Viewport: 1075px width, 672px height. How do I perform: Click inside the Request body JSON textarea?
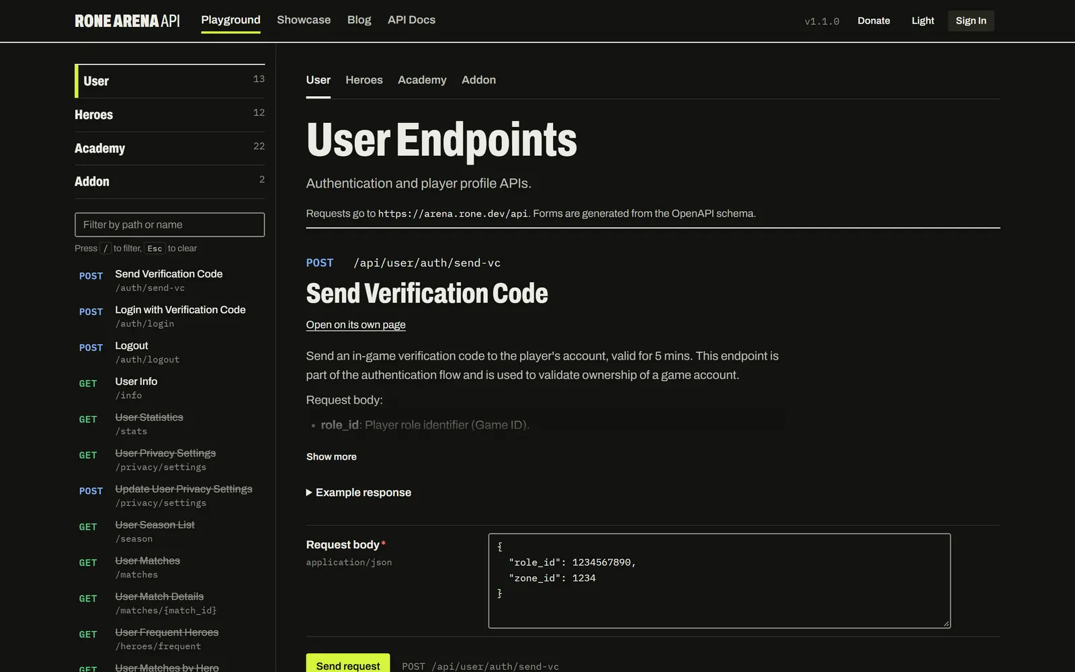click(x=719, y=581)
